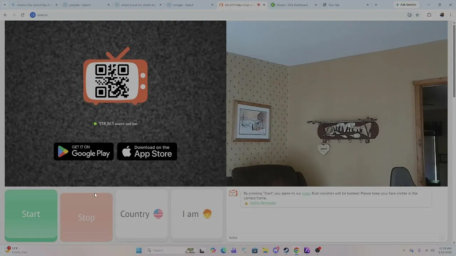Go back to the previous page
Viewport: 456px width, 256px height.
[x=5, y=15]
